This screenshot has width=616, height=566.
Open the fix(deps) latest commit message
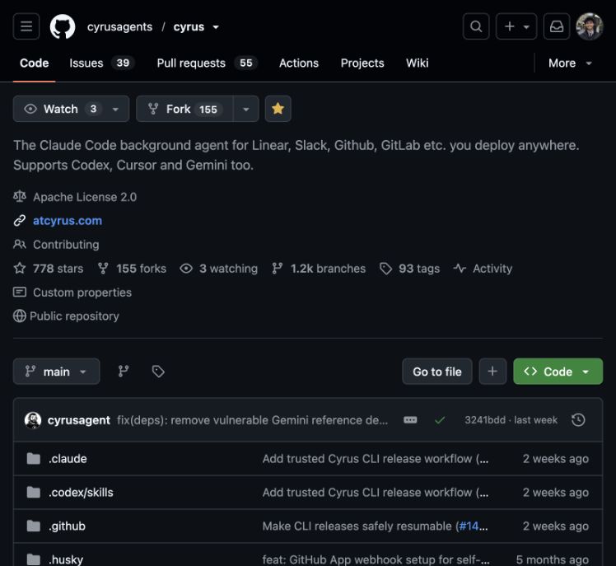[x=252, y=420]
